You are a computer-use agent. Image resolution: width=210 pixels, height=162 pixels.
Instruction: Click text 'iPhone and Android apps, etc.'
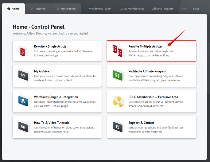[x=146, y=106]
